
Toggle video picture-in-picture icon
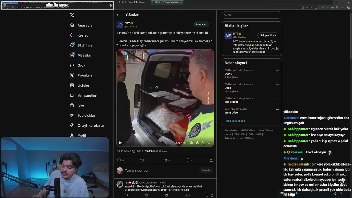[204, 143]
